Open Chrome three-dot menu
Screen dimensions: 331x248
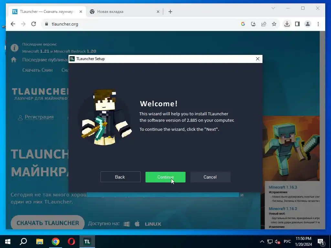pos(318,24)
